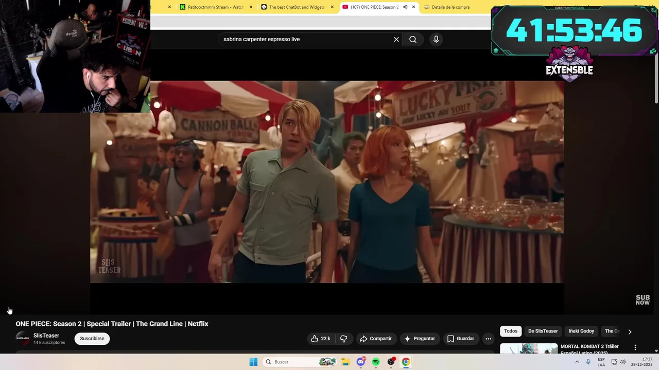This screenshot has height=370, width=659.
Task: Open OBS Studio taskbar icon
Action: (391, 362)
